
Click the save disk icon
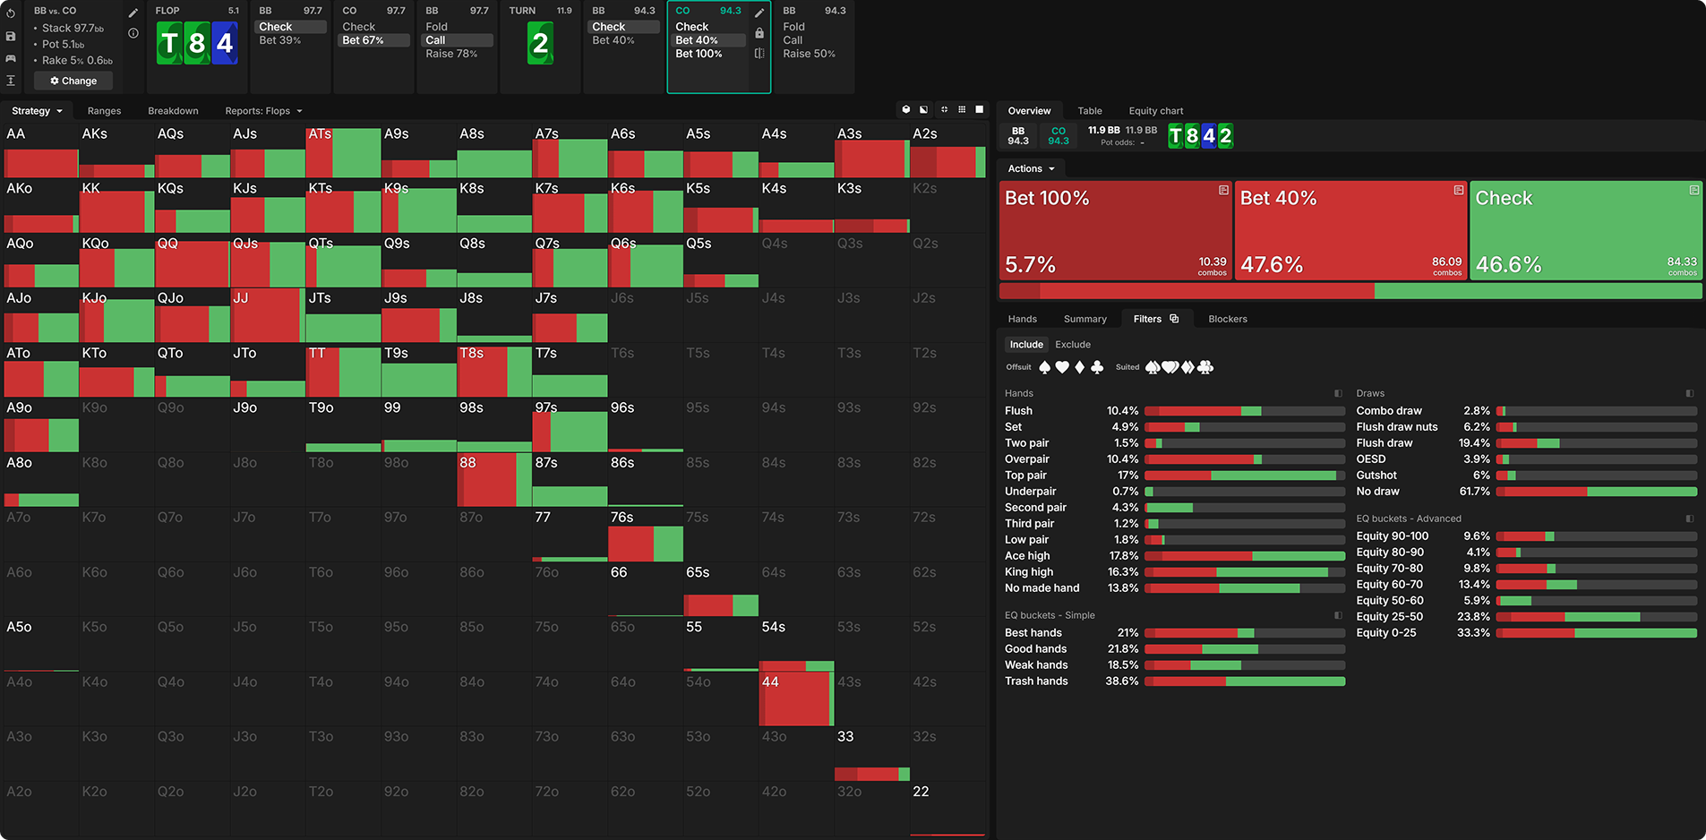pos(11,36)
